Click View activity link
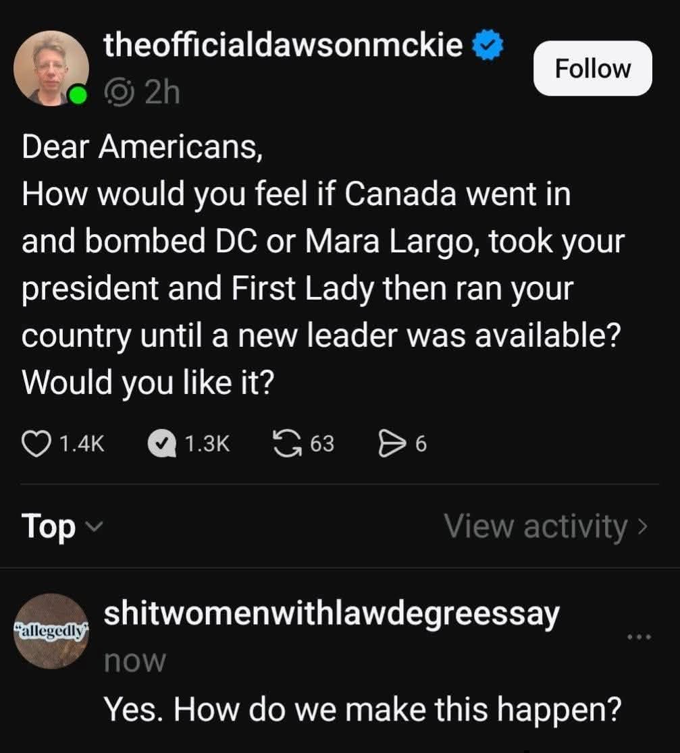This screenshot has width=680, height=753. tap(535, 526)
